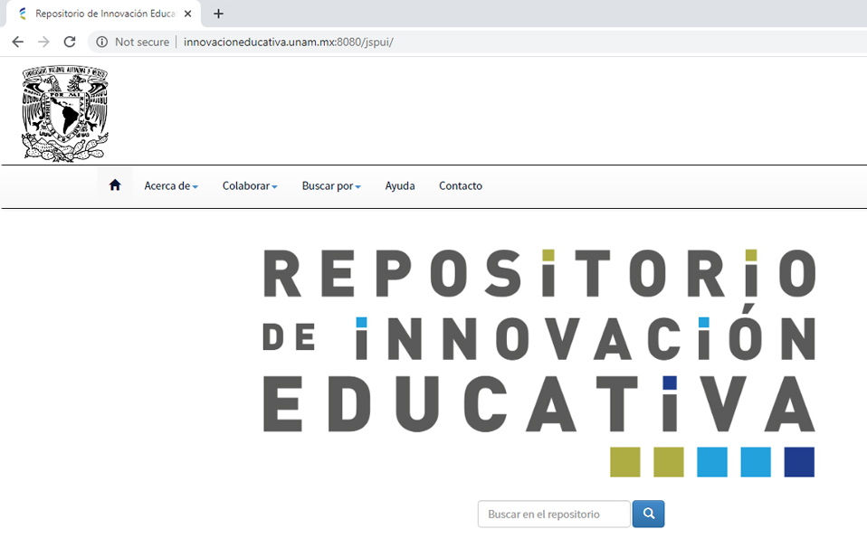Focus the Buscar en el repositorio field
The image size is (867, 539).
tap(554, 514)
